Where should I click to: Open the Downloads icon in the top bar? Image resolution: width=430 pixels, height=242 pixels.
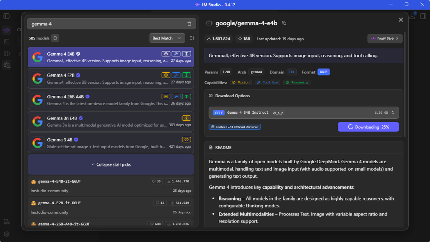click(412, 16)
